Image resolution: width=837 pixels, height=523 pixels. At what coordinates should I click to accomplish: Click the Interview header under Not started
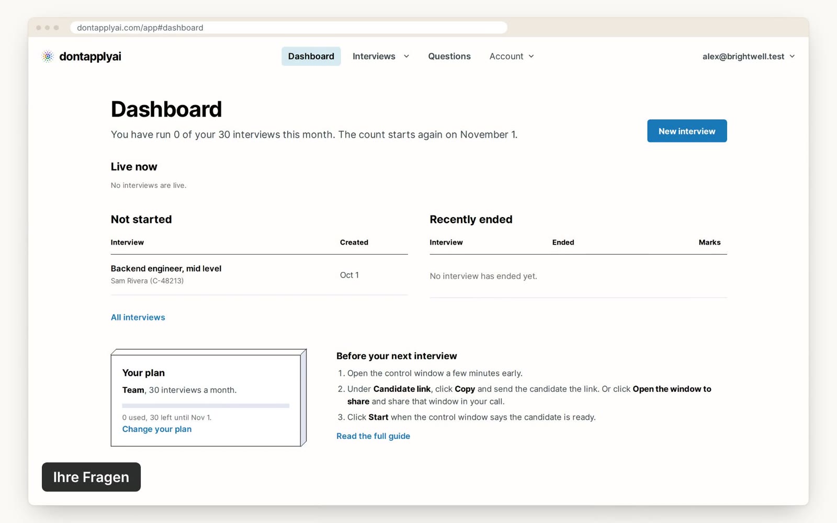pyautogui.click(x=127, y=242)
